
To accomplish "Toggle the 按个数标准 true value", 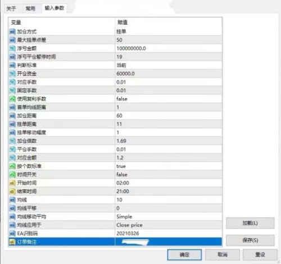I will click(x=169, y=166).
